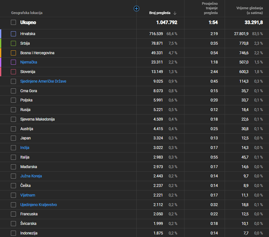Click the sort arrow beside Broj pregleda

tap(175, 13)
